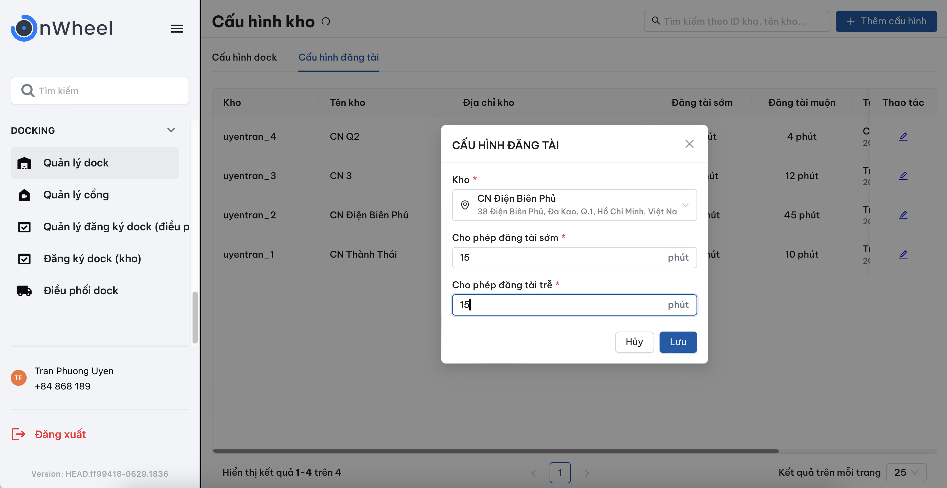
Task: Open Quản lý cổng menu item
Action: point(95,195)
